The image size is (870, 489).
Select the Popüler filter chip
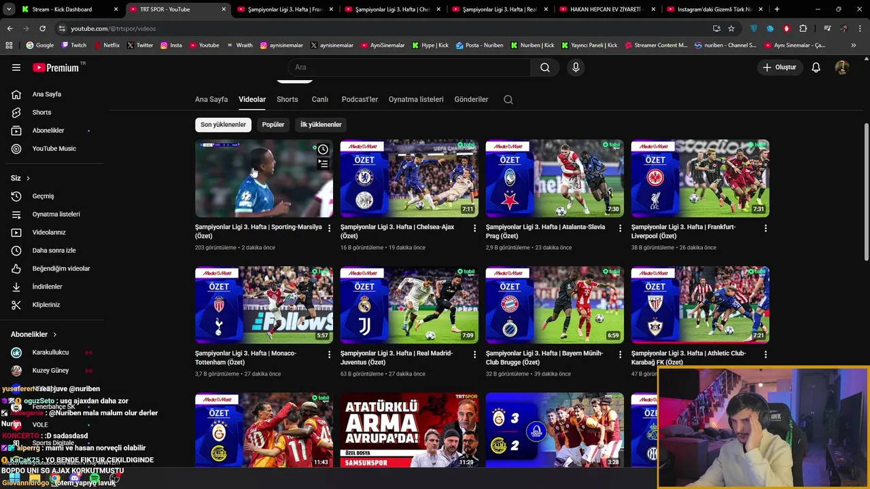[273, 124]
